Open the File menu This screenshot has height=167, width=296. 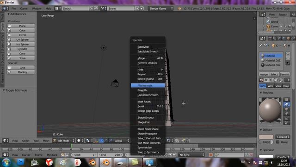pyautogui.click(x=13, y=8)
